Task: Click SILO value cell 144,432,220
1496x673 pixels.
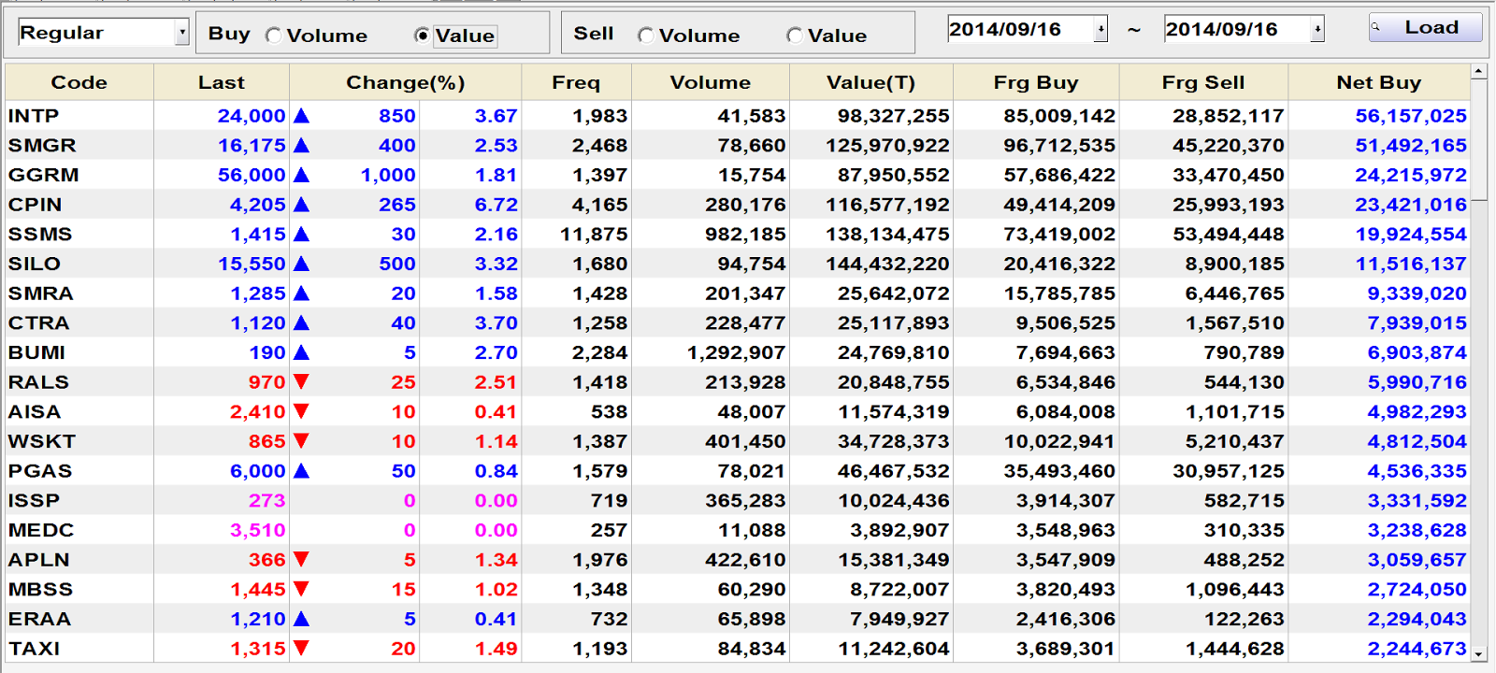Action: point(887,264)
